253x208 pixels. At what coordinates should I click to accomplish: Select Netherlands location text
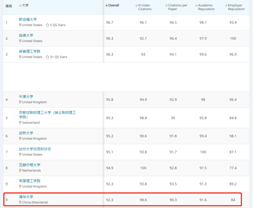(32, 170)
